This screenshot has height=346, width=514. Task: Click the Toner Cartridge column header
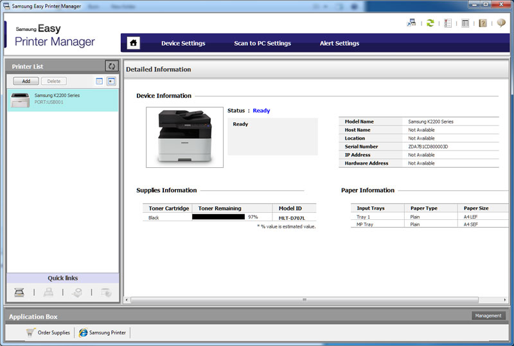pyautogui.click(x=168, y=208)
